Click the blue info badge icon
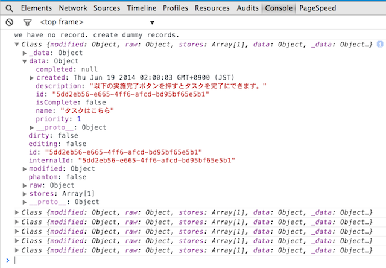Image resolution: width=386 pixels, height=268 pixels. coord(379,45)
